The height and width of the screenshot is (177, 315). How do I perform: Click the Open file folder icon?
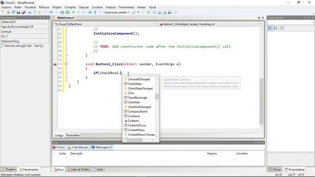(8, 12)
